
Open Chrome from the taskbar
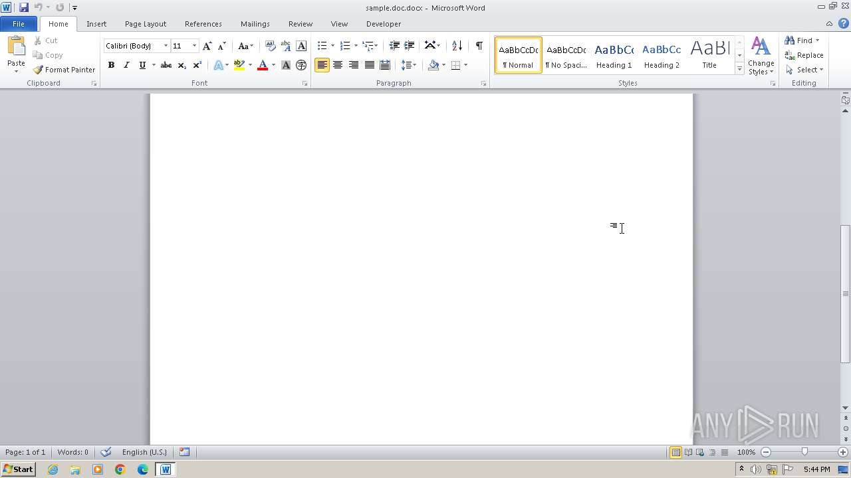click(x=120, y=469)
